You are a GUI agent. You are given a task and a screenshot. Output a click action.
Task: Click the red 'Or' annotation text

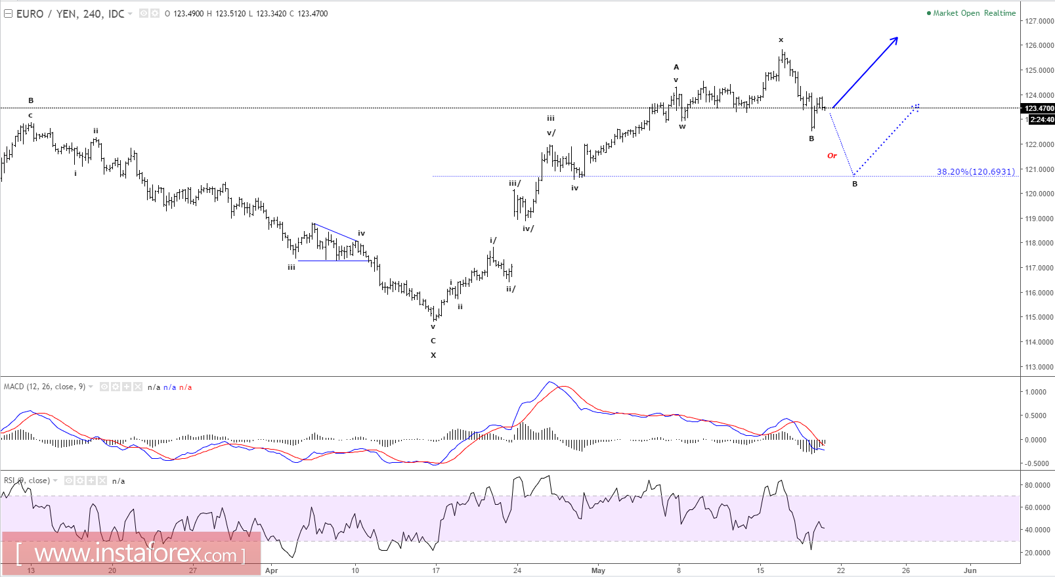[x=832, y=156]
